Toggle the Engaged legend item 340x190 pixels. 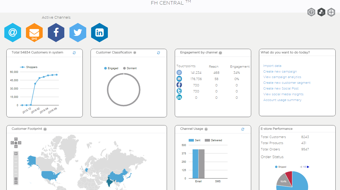pyautogui.click(x=111, y=68)
